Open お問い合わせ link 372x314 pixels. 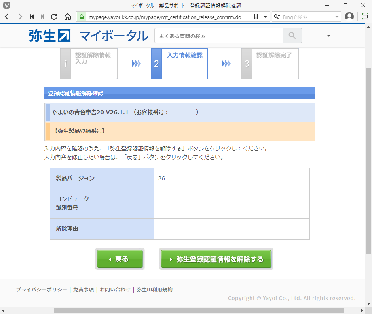click(x=115, y=290)
